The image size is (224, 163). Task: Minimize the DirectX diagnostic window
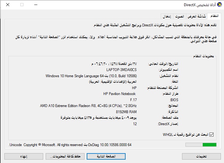36,5
